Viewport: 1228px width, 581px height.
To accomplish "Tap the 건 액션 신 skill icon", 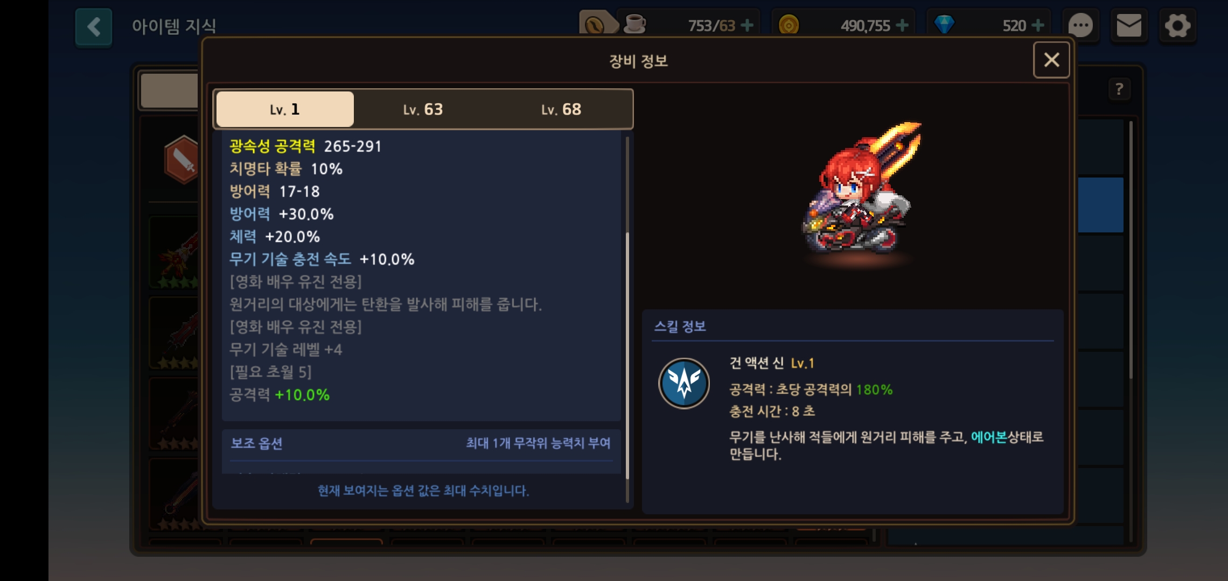I will point(684,384).
